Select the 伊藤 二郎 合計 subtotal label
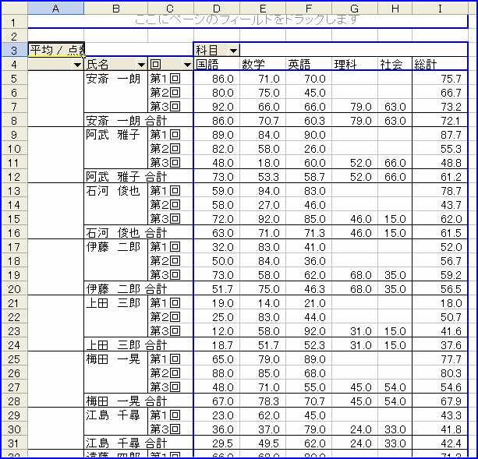This screenshot has width=478, height=459. click(139, 288)
